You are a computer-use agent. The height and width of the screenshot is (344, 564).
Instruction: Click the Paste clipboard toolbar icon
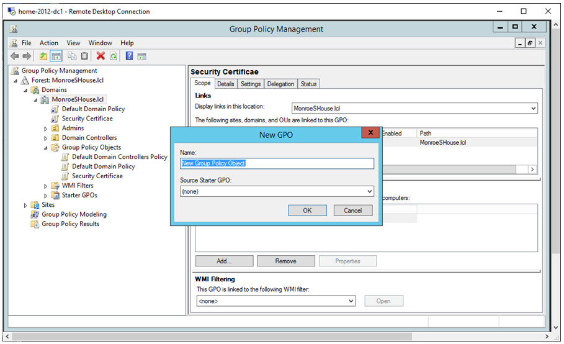84,57
